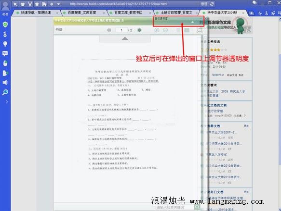Click the 研究生入学 keyword link

[238, 91]
